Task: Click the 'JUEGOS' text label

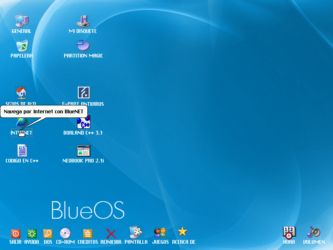Action: (160, 242)
